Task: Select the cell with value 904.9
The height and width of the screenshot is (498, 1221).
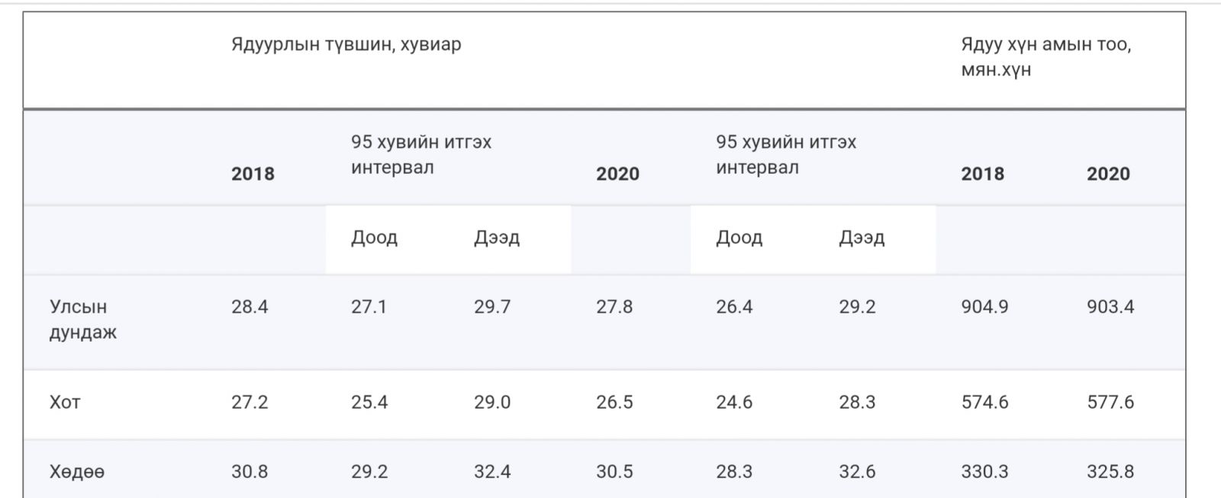Action: coord(984,307)
